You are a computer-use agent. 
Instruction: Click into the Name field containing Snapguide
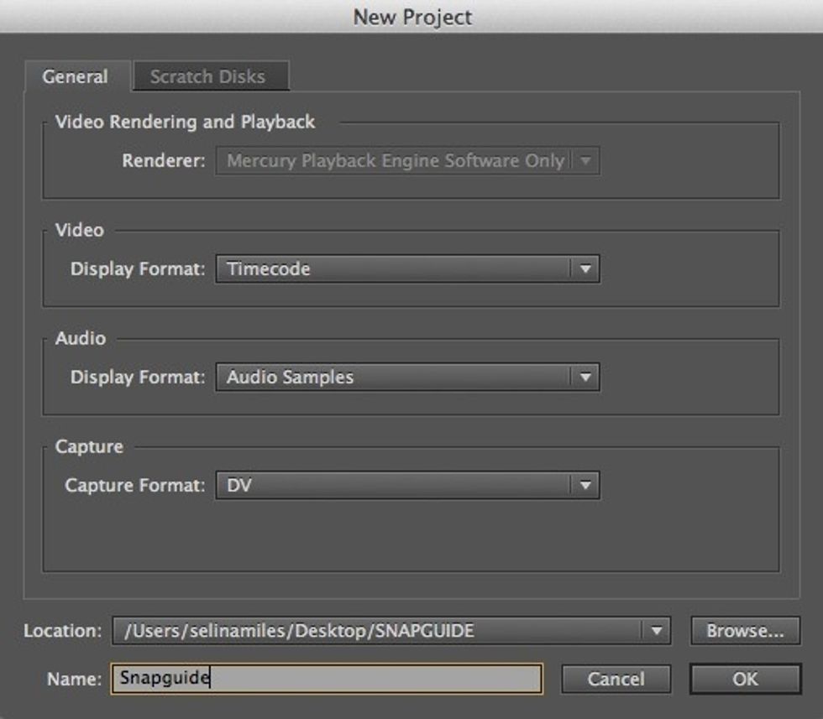tap(326, 679)
